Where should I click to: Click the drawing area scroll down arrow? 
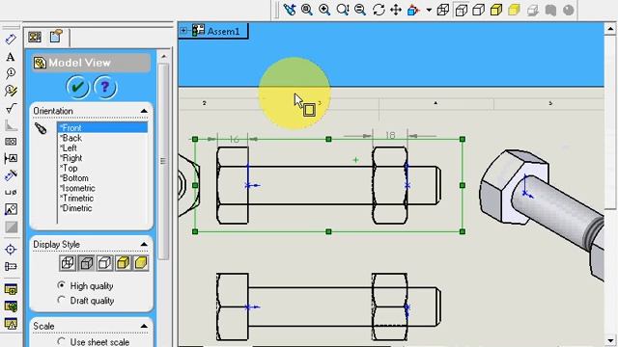point(610,340)
